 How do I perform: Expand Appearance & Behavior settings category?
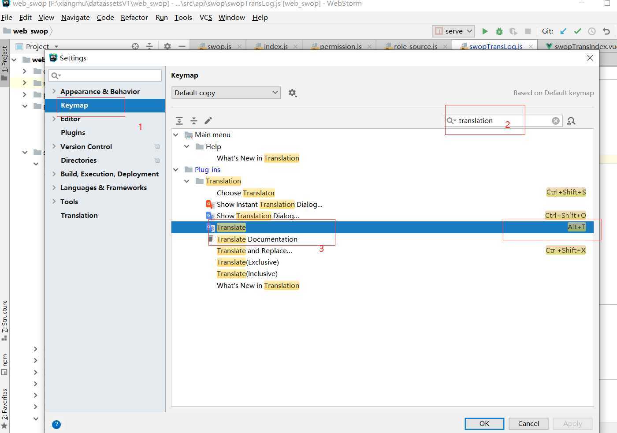(54, 91)
